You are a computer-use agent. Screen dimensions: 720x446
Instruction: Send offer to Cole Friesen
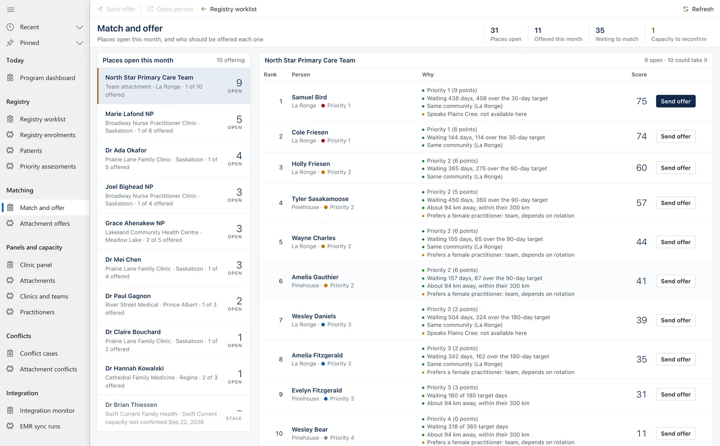[675, 136]
